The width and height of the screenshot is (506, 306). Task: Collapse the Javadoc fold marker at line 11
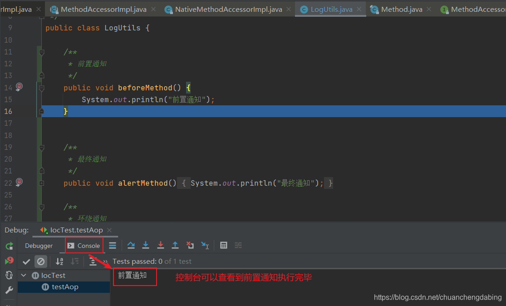[x=42, y=52]
